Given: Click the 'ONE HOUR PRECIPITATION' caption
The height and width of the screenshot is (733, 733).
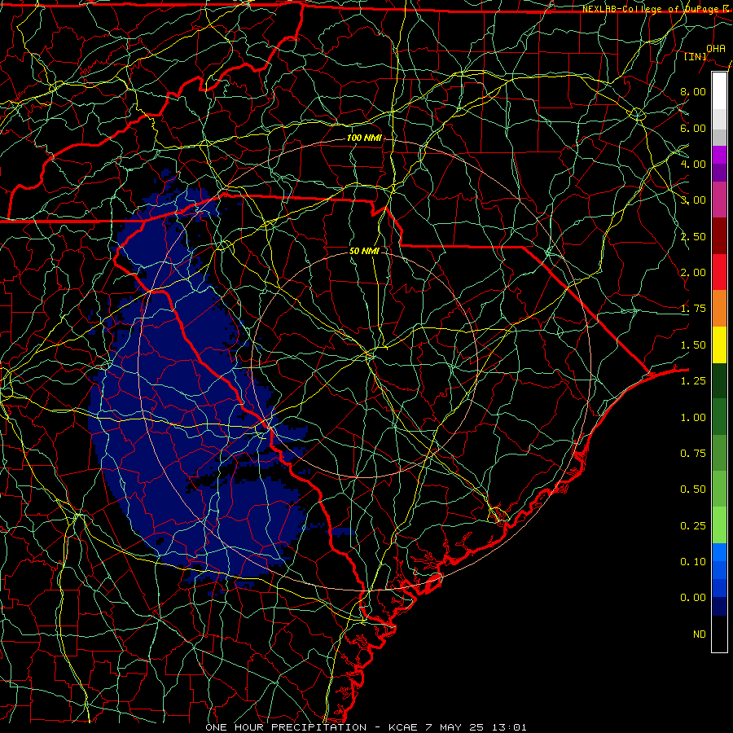Looking at the screenshot, I should coord(286,727).
